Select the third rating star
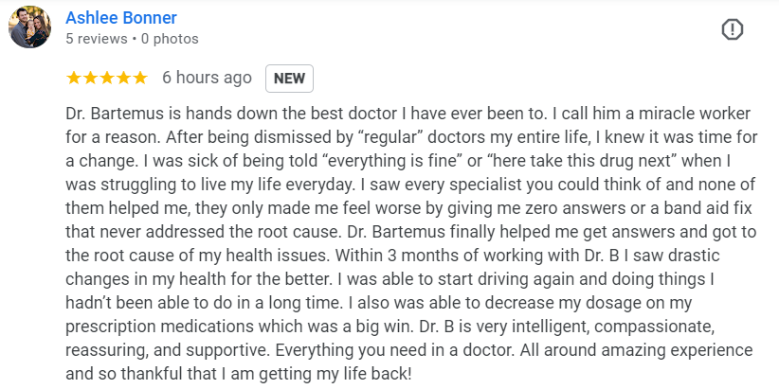This screenshot has height=389, width=779. pyautogui.click(x=106, y=78)
